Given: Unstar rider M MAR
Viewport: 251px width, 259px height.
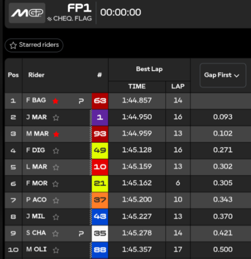Looking at the screenshot, I should coord(56,134).
